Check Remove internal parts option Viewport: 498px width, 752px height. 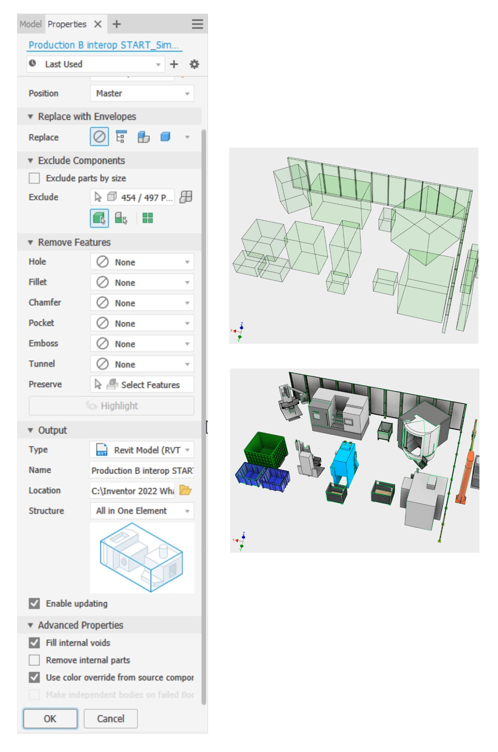coord(35,660)
